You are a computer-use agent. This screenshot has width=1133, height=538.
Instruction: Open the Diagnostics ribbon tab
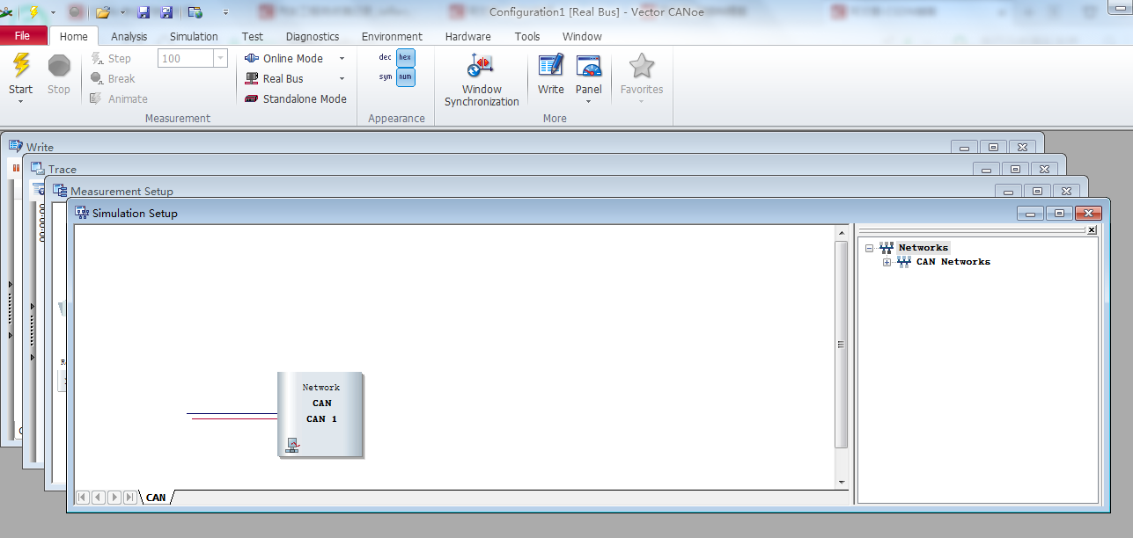coord(313,37)
